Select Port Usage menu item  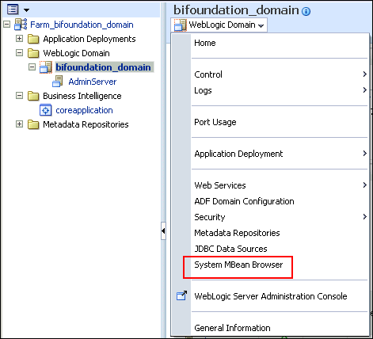(215, 122)
